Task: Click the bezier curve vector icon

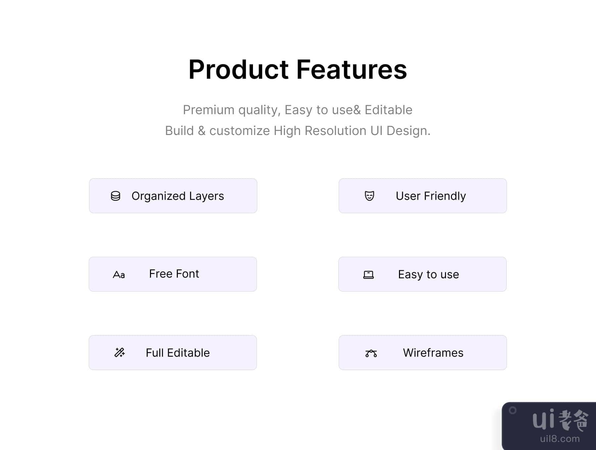Action: [371, 353]
